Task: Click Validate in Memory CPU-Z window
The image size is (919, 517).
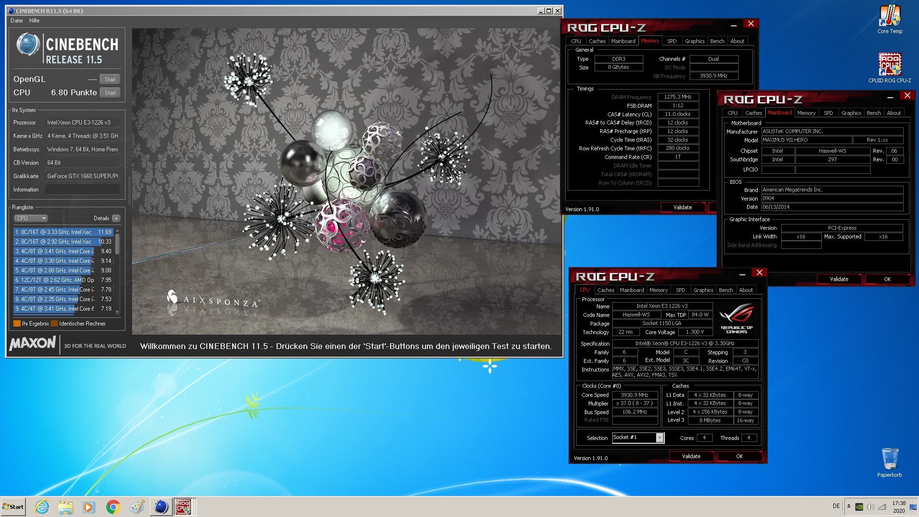Action: [683, 207]
